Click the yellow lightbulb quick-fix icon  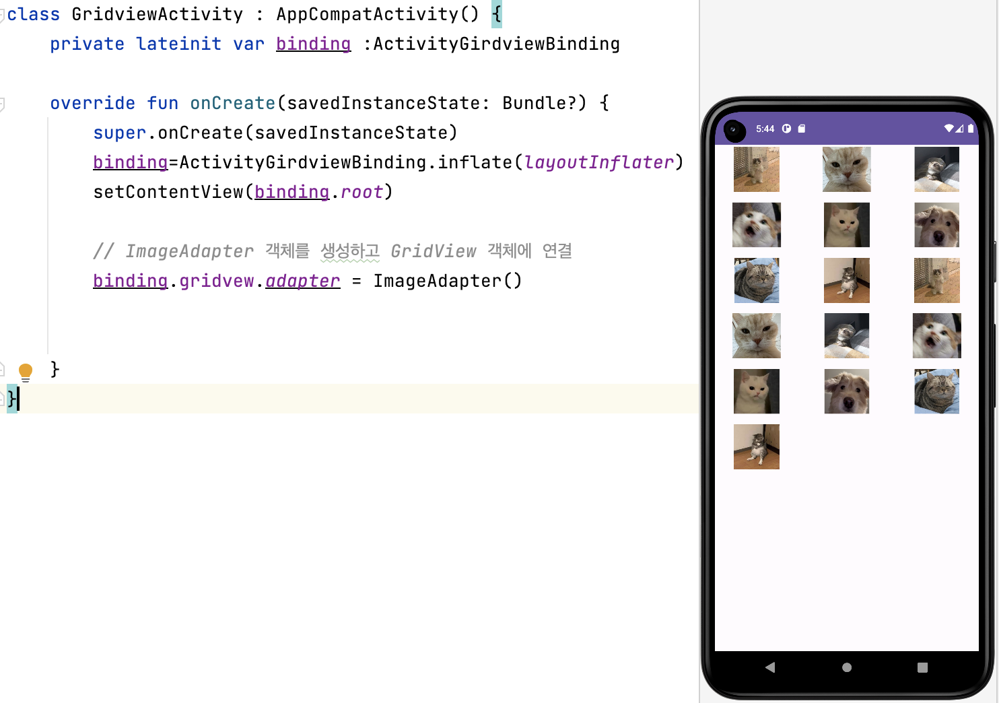26,372
